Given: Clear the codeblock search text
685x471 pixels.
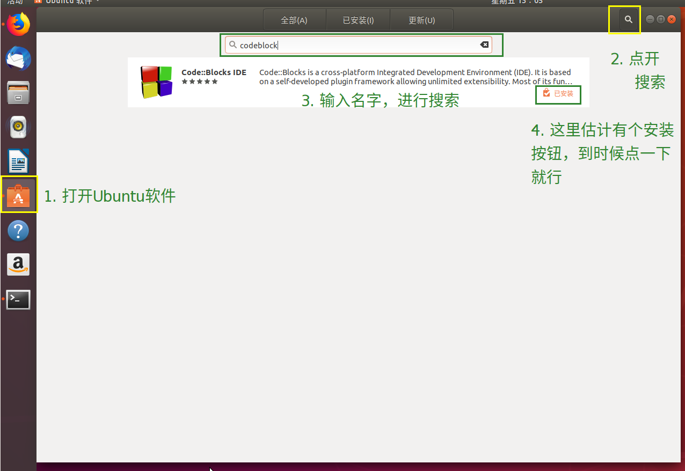Looking at the screenshot, I should pyautogui.click(x=484, y=45).
